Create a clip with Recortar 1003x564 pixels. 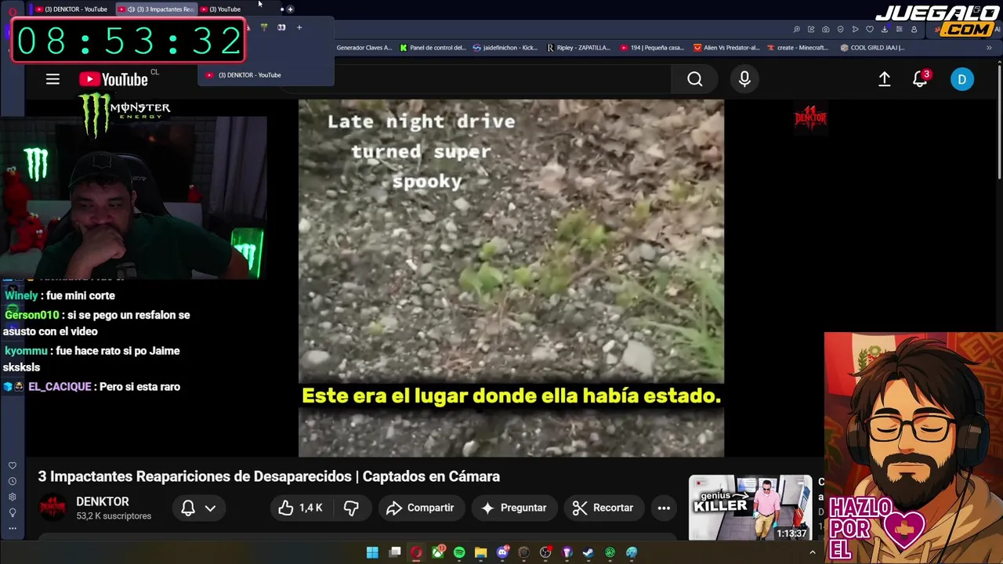(603, 508)
